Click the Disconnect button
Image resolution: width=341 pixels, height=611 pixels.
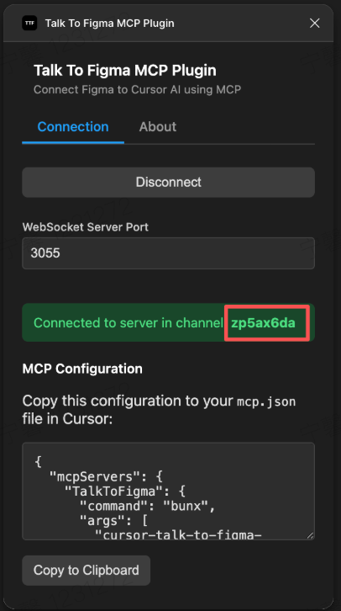(x=168, y=182)
